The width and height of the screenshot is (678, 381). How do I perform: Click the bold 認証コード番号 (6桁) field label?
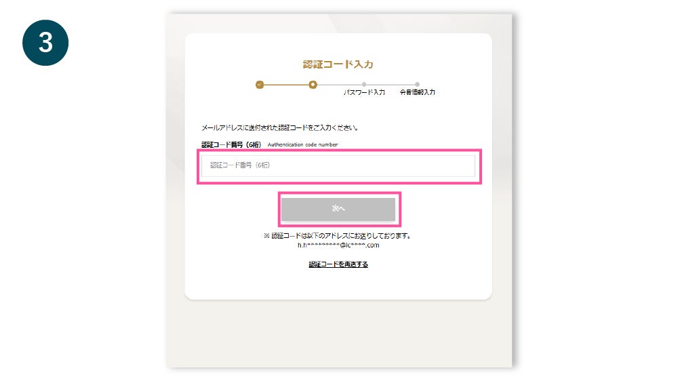tap(231, 144)
